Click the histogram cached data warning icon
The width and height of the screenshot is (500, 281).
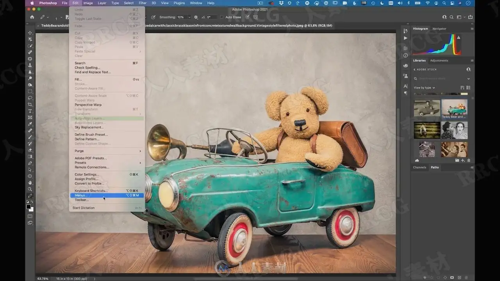click(x=459, y=37)
